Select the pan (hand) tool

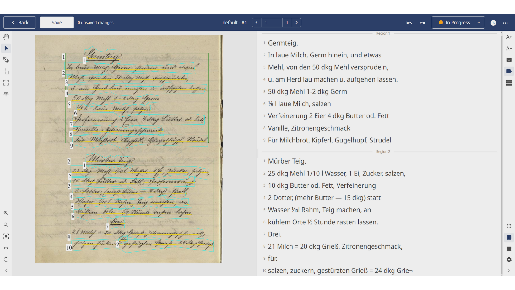point(6,37)
